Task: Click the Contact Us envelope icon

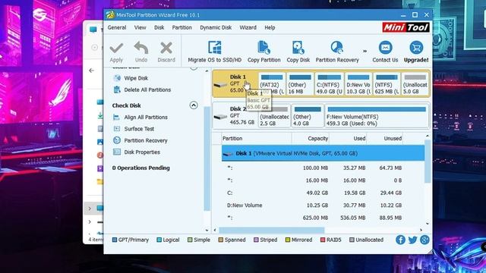Action: click(x=385, y=48)
